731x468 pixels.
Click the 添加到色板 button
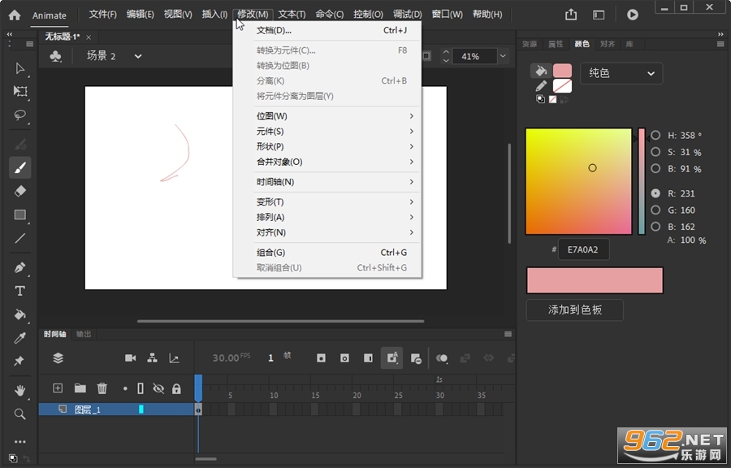575,310
